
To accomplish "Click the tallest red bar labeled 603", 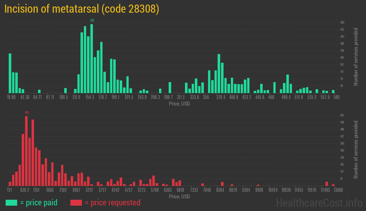I will coord(26,151).
